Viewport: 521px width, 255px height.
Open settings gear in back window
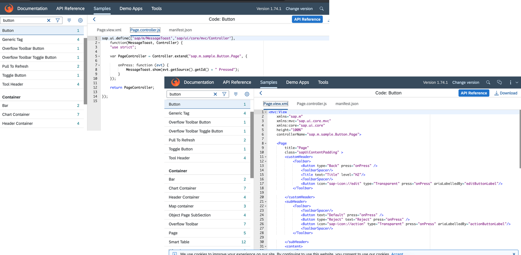[x=80, y=20]
